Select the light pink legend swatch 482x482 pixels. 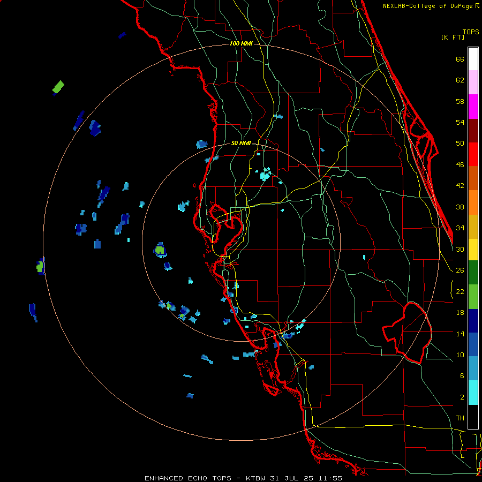point(473,82)
